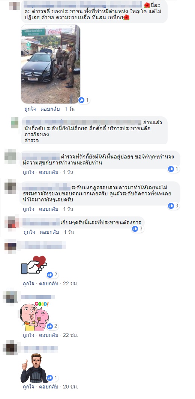Viewport: 195px width, 399px height.
Task: Click the like count icon on the photo comment
Action: [x=81, y=100]
